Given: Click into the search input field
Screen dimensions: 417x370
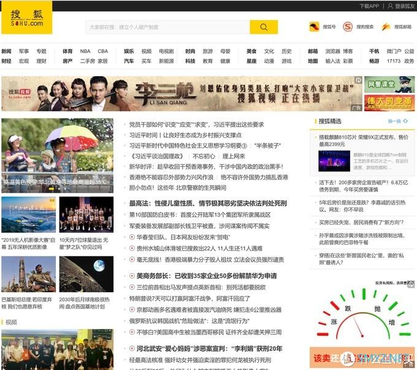Looking at the screenshot, I should tap(167, 27).
